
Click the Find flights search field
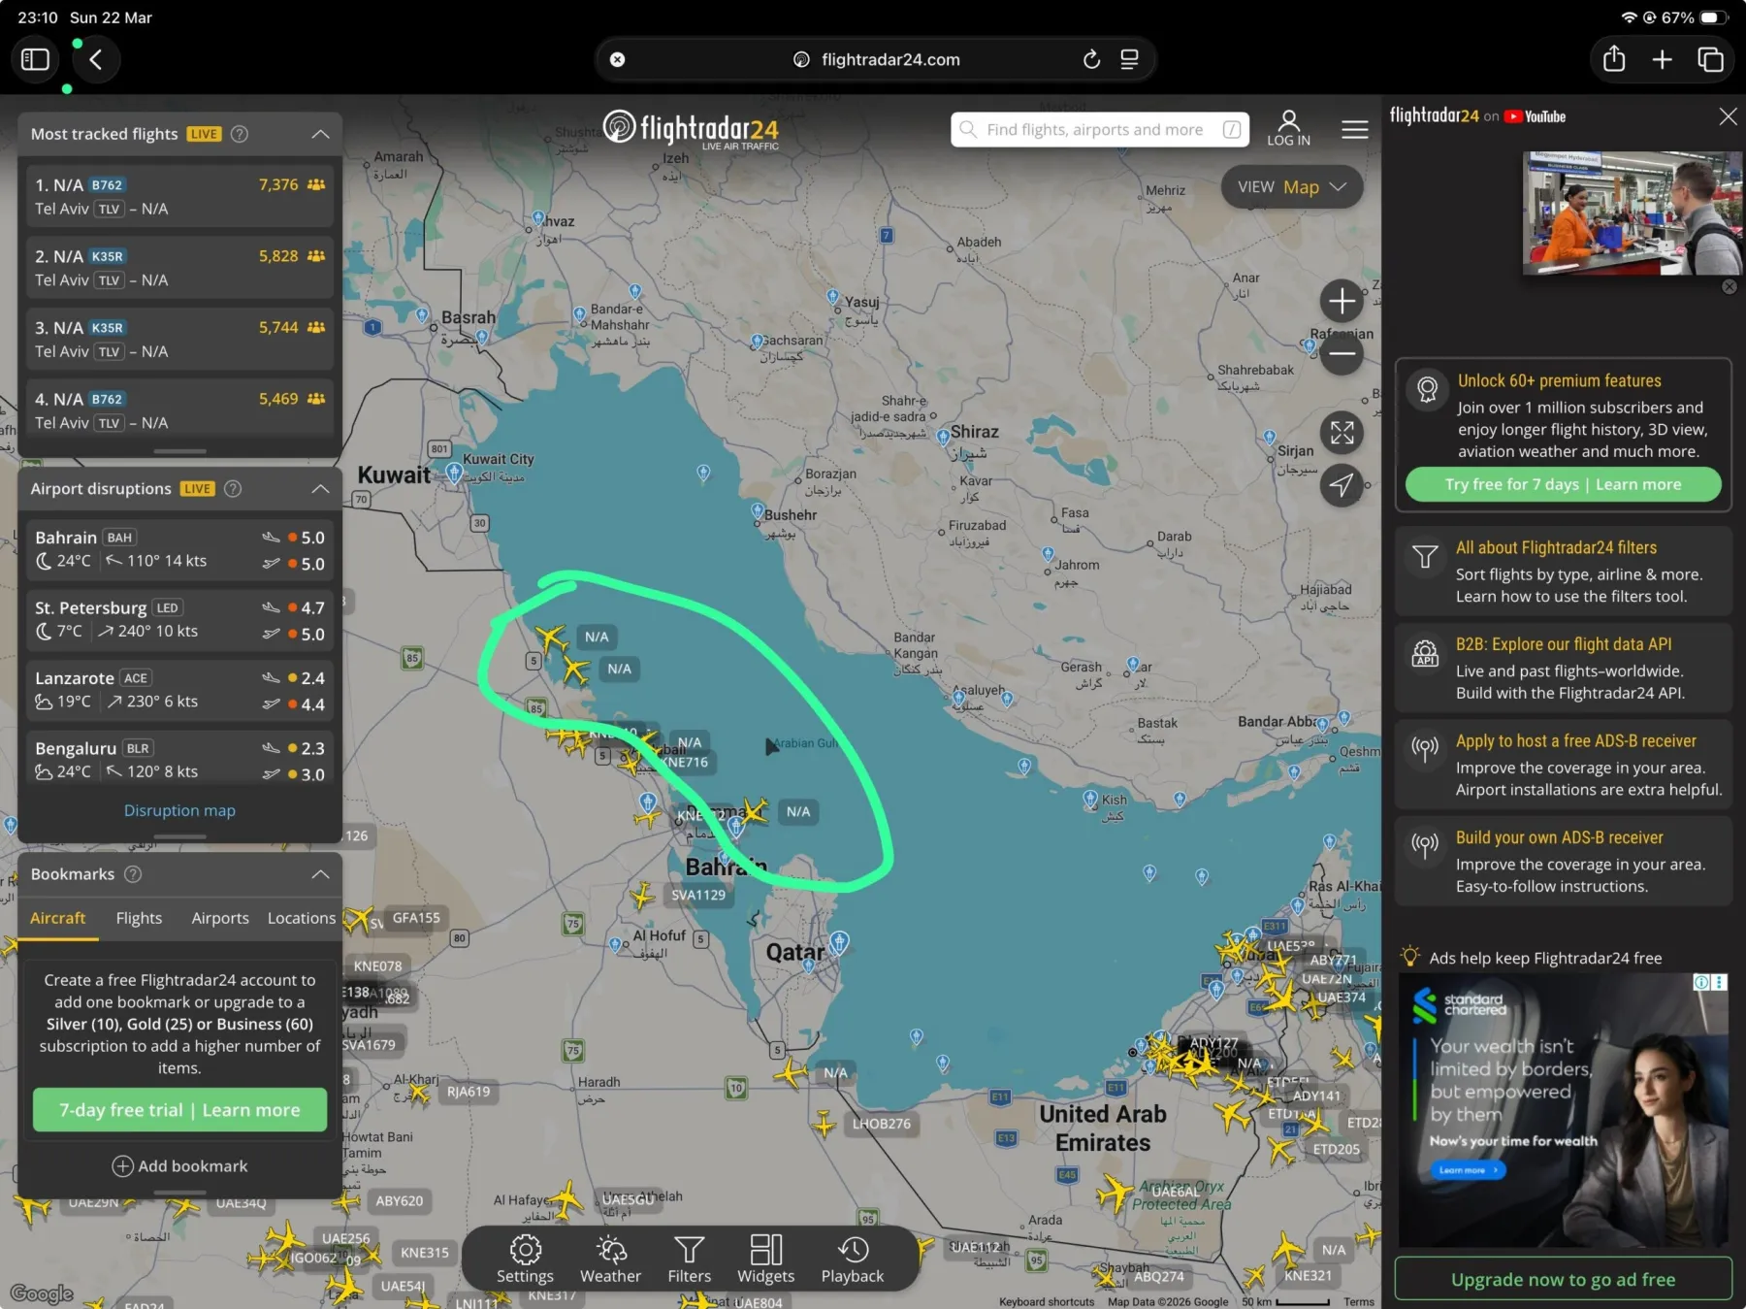click(1094, 130)
